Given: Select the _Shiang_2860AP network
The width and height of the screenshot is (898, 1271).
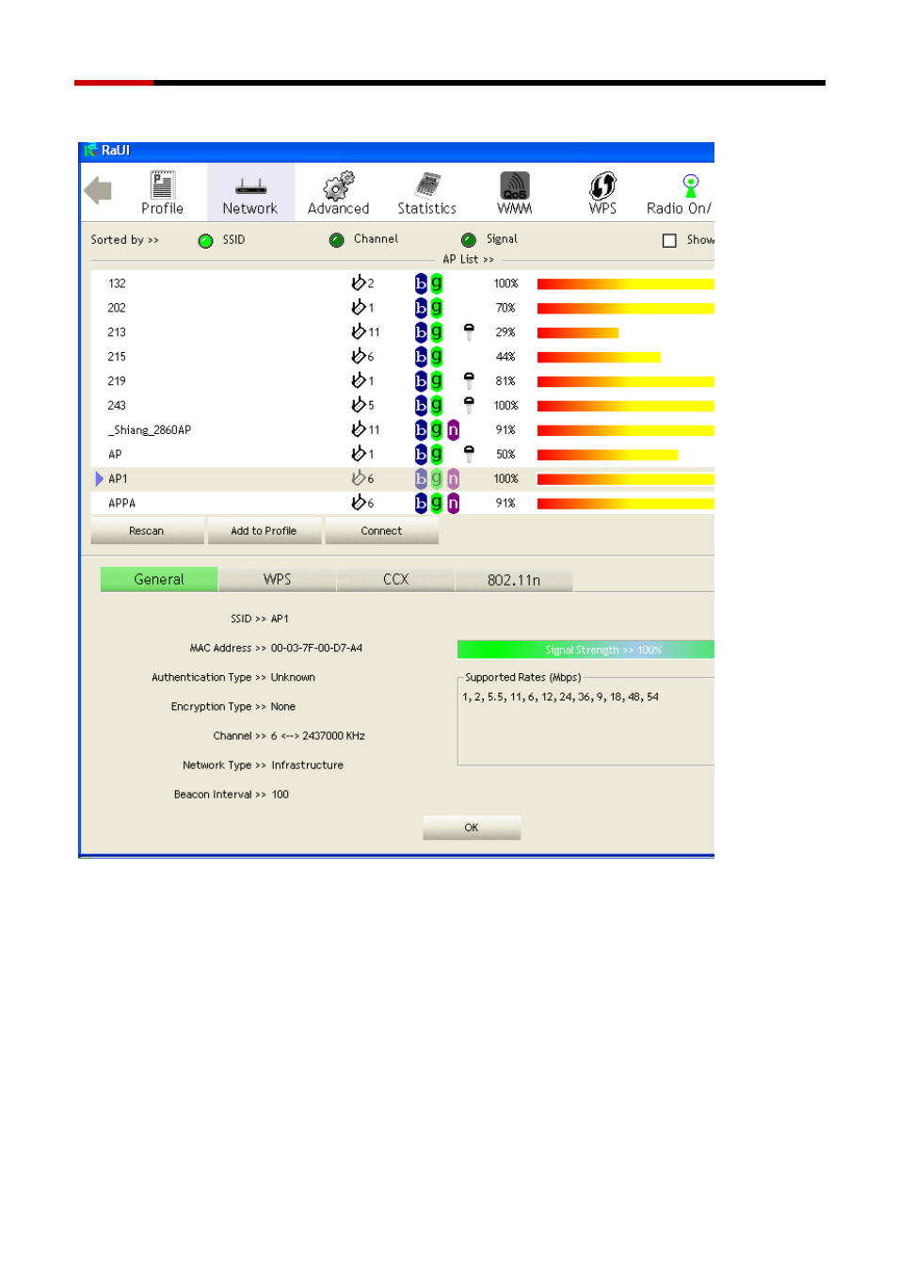Looking at the screenshot, I should (x=150, y=430).
